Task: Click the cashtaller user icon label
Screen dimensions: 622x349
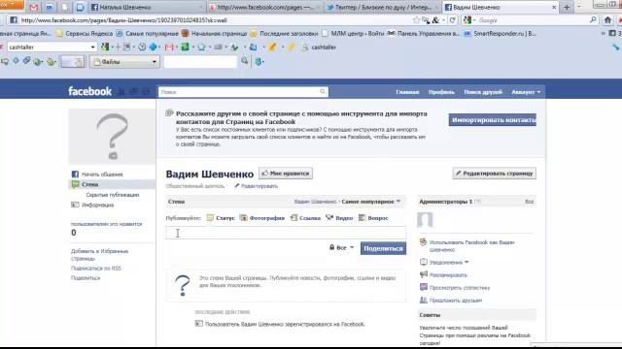Action: tap(319, 48)
